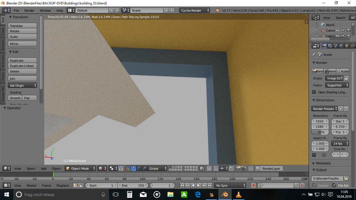Screen dimensions: 356x200
Task: Open the World properties globe tab
Action: pos(341,46)
